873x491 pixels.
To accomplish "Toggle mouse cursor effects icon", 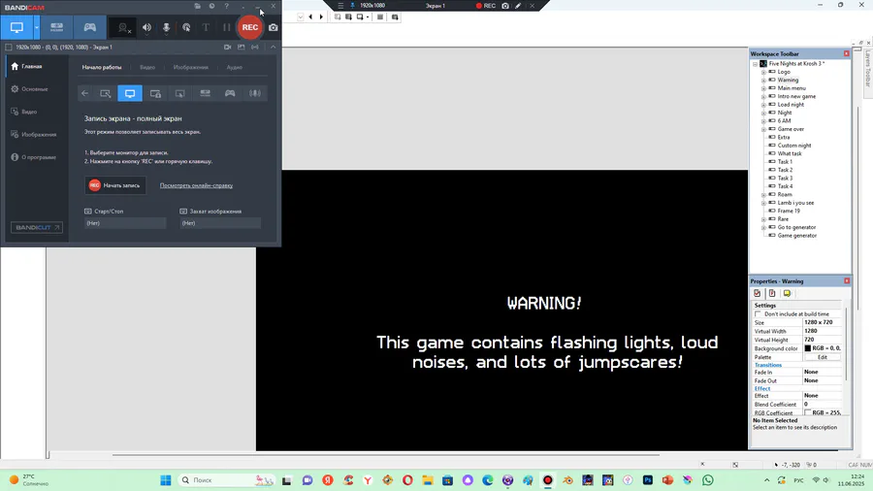I will 186,27.
